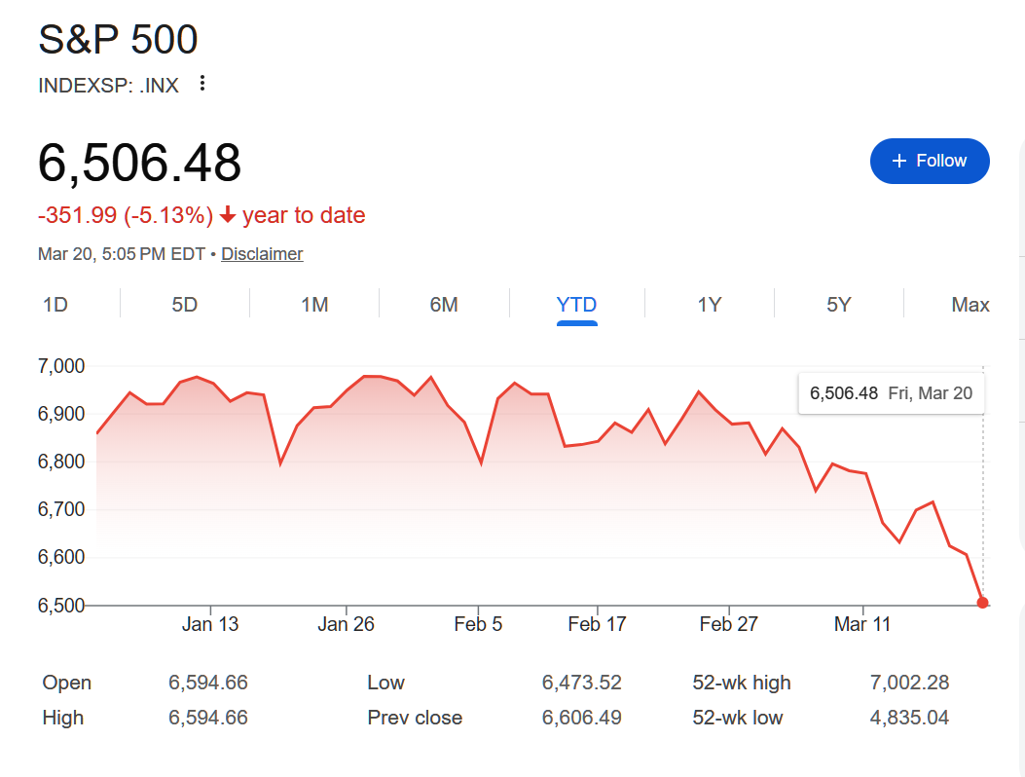The width and height of the screenshot is (1025, 777).
Task: Click the red end-of-line data point
Action: pyautogui.click(x=982, y=603)
